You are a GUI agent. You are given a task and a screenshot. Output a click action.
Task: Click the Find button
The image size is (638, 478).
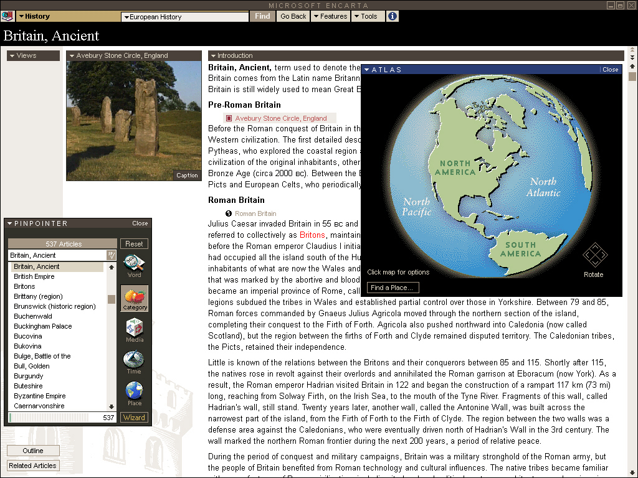262,16
